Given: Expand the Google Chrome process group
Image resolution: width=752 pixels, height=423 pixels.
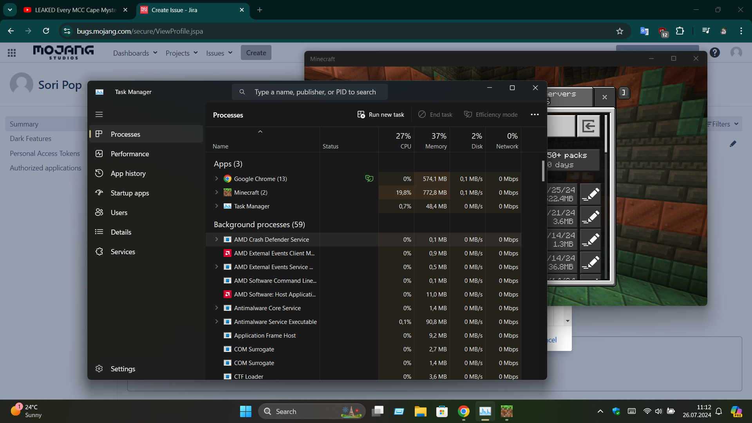Looking at the screenshot, I should pyautogui.click(x=217, y=179).
